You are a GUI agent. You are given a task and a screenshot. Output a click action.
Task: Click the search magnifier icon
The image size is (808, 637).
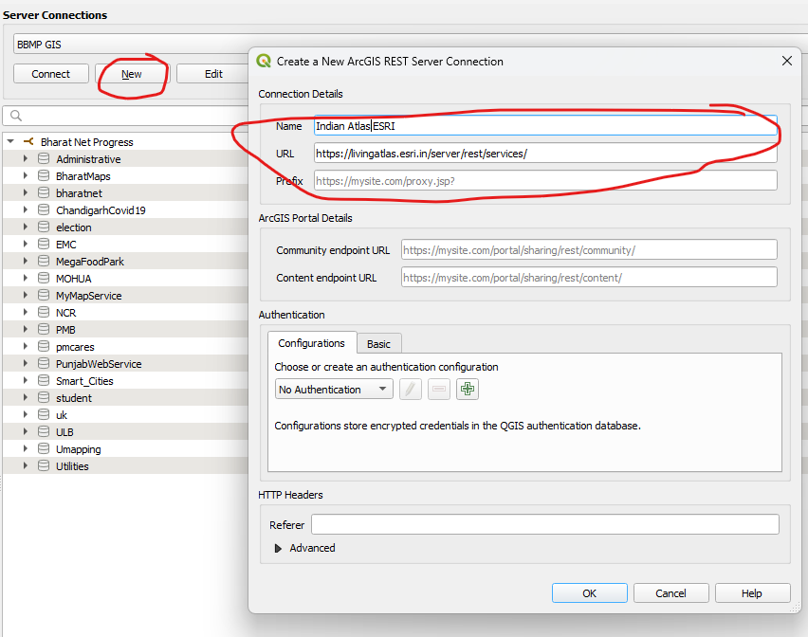16,117
